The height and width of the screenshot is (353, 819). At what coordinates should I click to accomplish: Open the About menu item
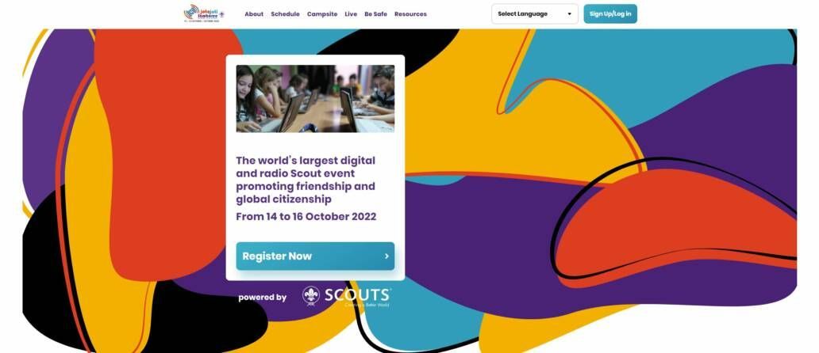coord(254,14)
